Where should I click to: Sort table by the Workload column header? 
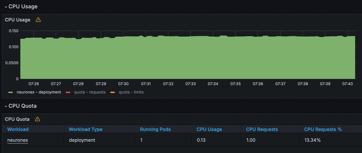point(18,129)
